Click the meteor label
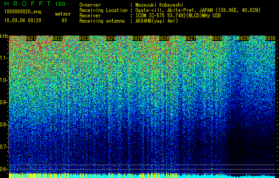 pos(63,14)
